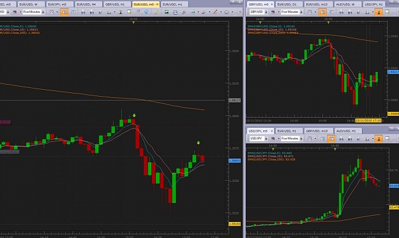Click the third indicator icon in left toolbar
Viewport: 399px width, 238px height.
point(100,12)
